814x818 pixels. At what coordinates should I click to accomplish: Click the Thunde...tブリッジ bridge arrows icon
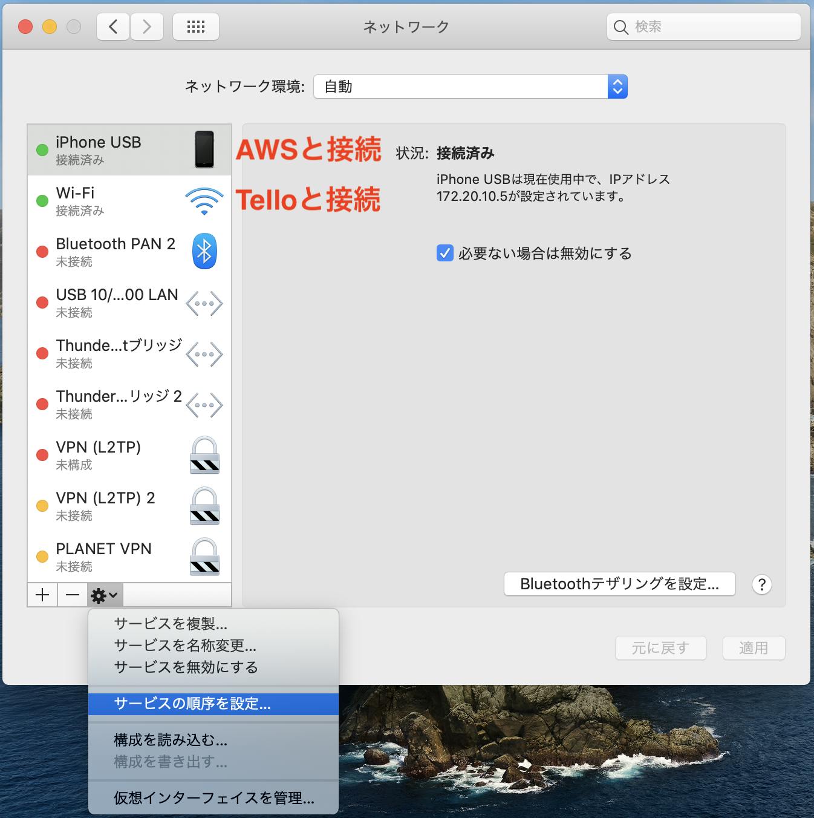click(204, 354)
